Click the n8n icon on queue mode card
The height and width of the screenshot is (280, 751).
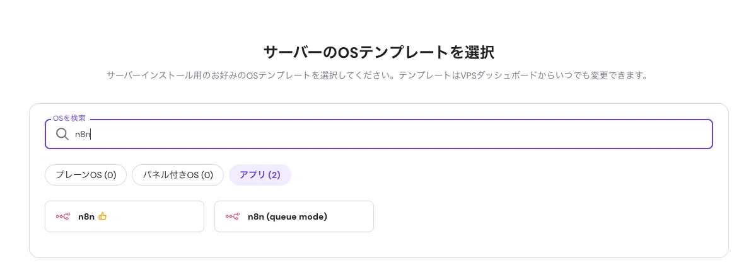(232, 216)
